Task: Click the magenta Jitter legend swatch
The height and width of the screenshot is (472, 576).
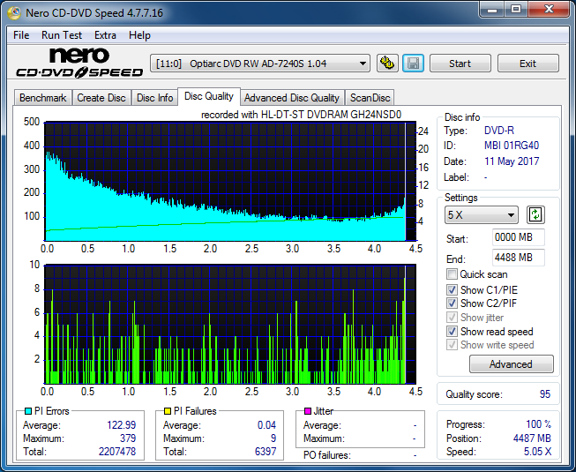Action: (308, 411)
